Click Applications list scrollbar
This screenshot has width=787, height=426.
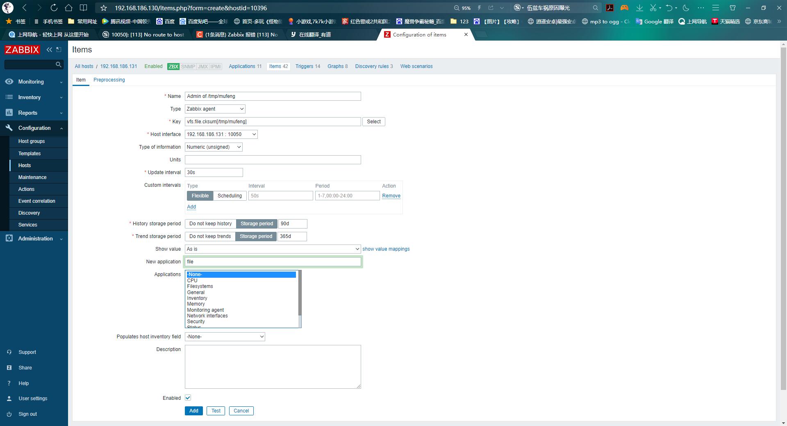coord(300,299)
